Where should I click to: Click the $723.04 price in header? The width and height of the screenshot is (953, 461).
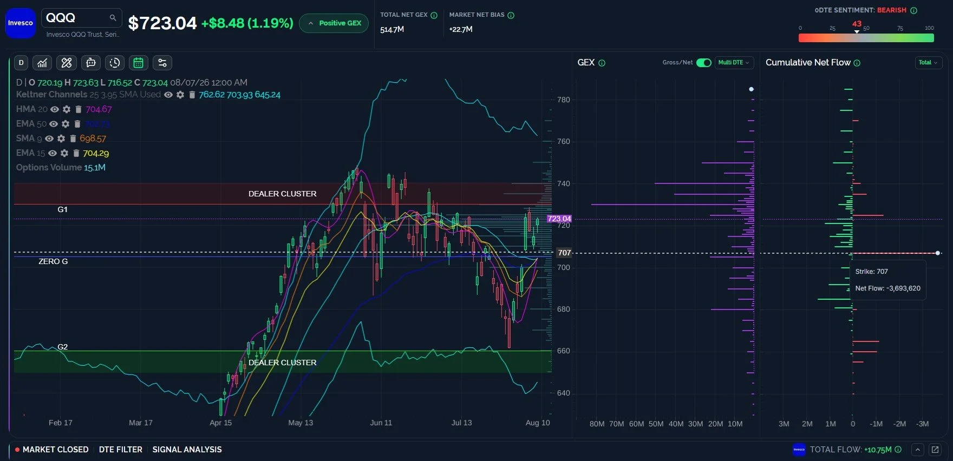[162, 23]
